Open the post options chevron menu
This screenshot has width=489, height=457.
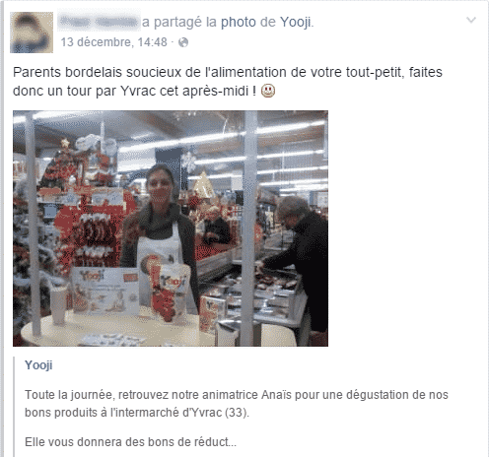pyautogui.click(x=471, y=20)
